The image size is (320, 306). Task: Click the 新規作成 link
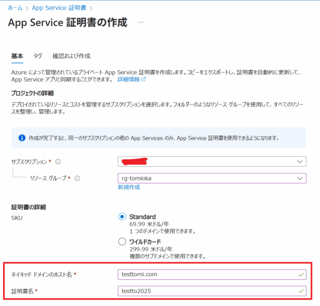point(129,188)
